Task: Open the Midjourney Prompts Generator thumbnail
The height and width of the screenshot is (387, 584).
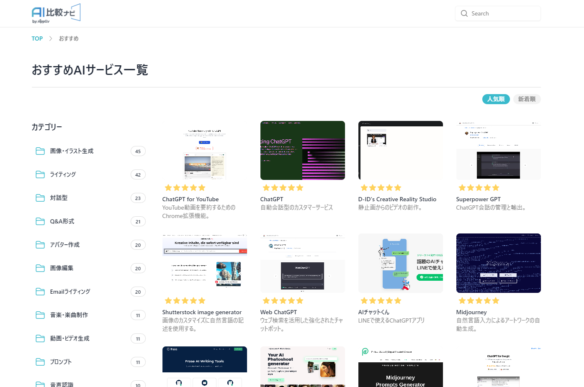Action: [401, 366]
